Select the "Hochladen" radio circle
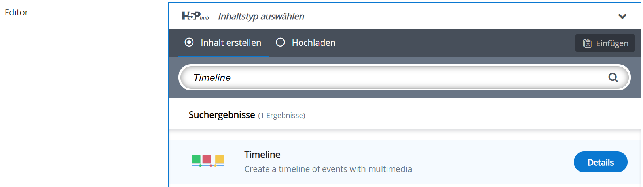This screenshot has width=643, height=187. [x=280, y=43]
